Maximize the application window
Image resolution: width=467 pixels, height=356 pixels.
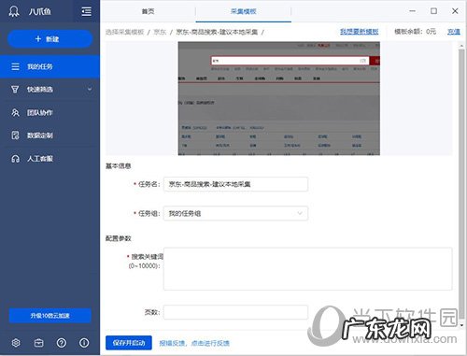click(433, 11)
